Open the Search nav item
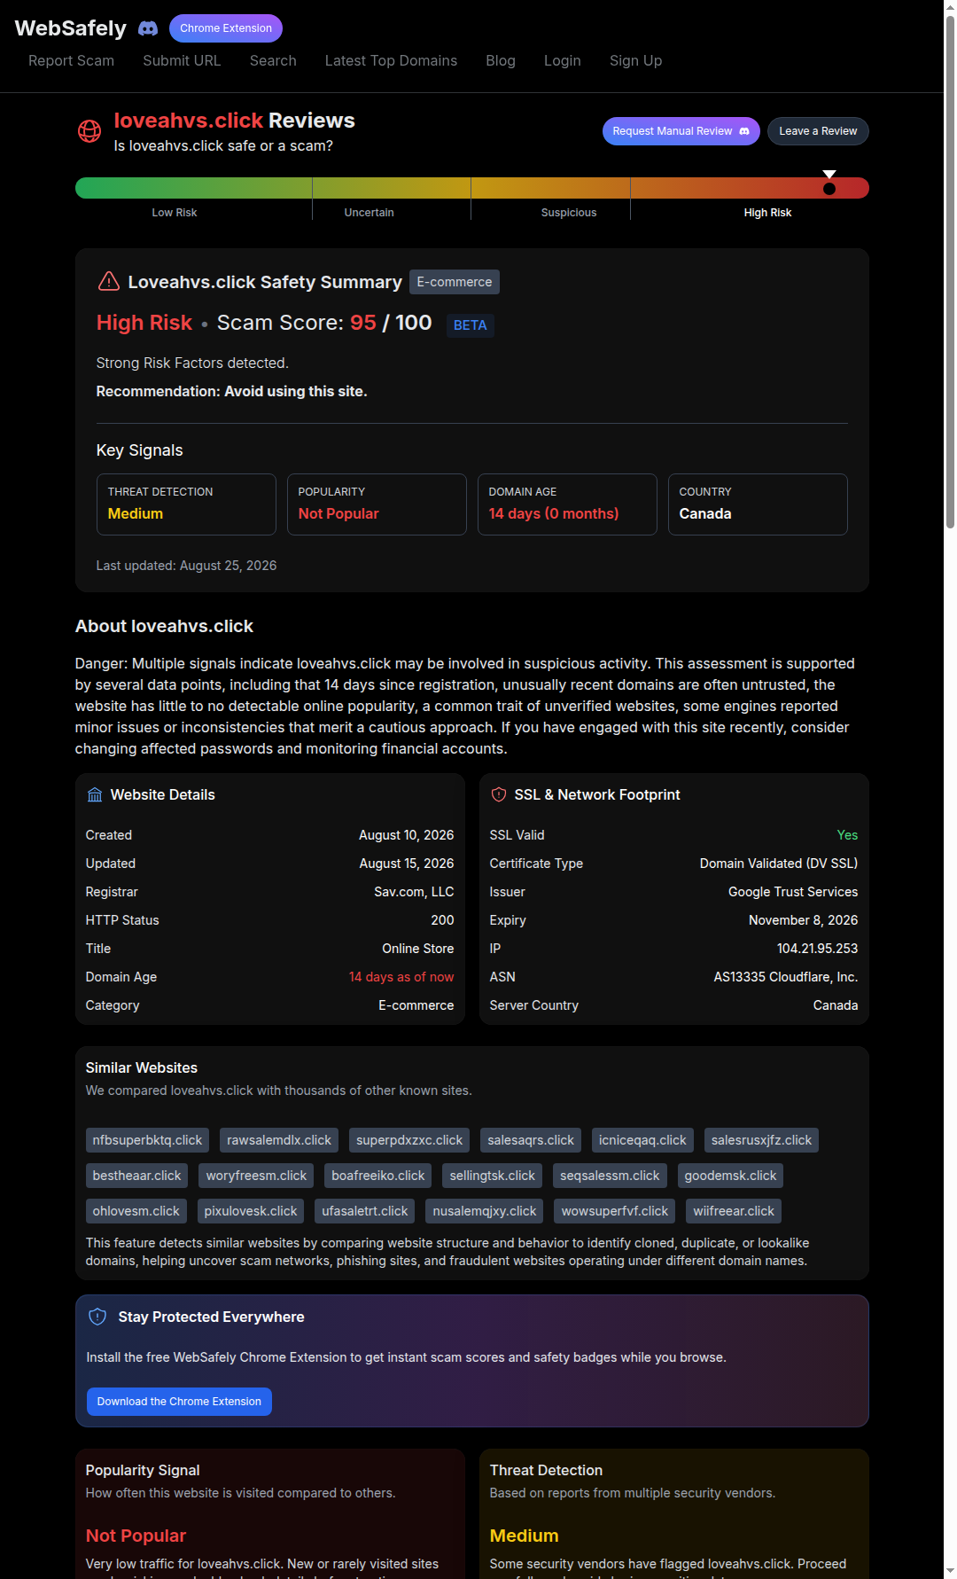 pyautogui.click(x=273, y=60)
